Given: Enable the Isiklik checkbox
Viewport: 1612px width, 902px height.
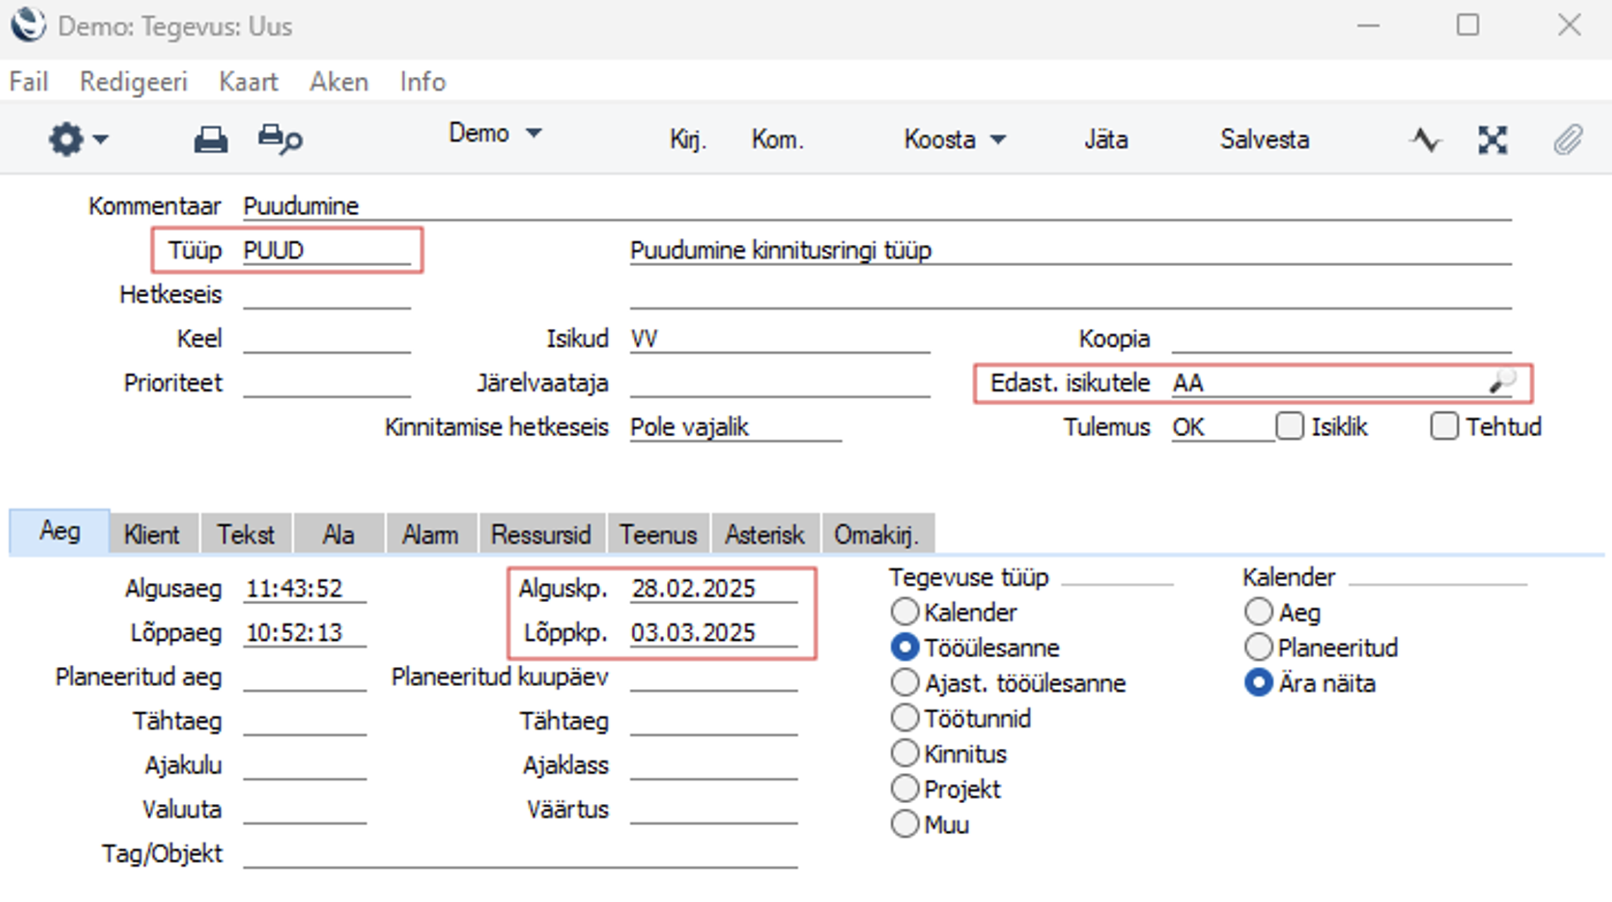Looking at the screenshot, I should (x=1289, y=426).
